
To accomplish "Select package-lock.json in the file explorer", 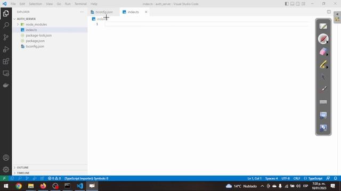I will [x=39, y=36].
